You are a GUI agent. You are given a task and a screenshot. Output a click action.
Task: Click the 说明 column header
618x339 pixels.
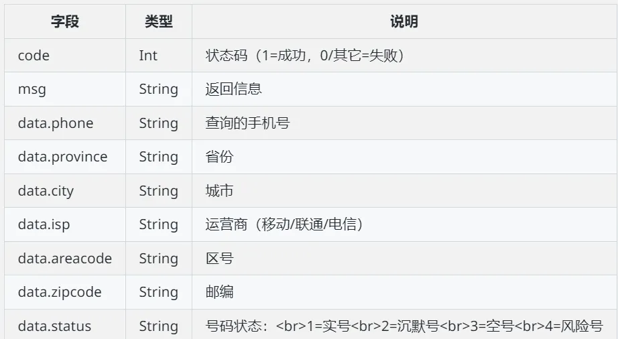(404, 21)
